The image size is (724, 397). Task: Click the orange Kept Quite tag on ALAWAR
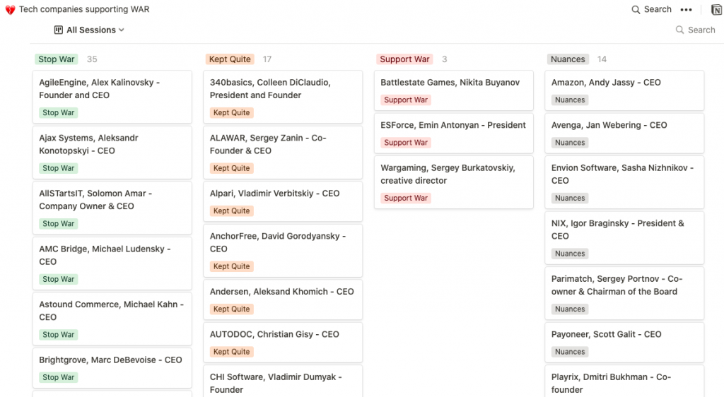click(231, 169)
